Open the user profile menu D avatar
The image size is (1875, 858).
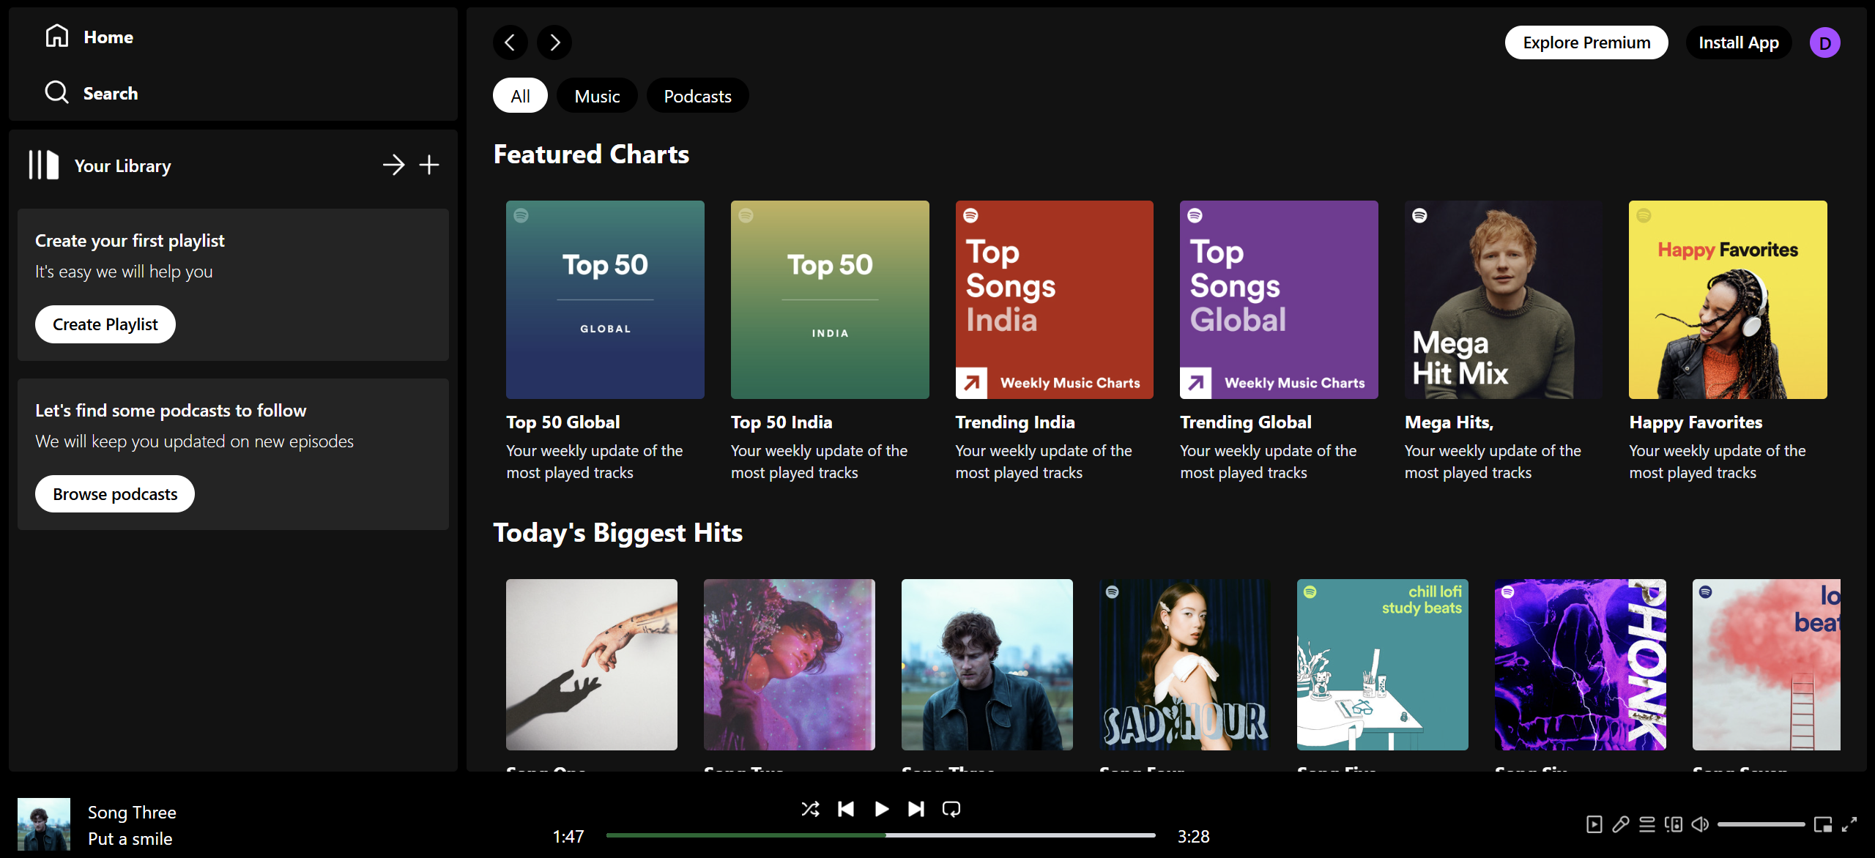(x=1824, y=43)
